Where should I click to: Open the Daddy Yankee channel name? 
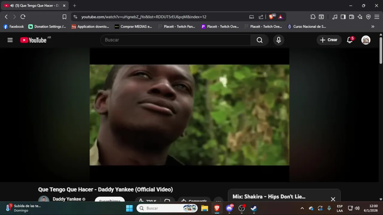(x=67, y=199)
